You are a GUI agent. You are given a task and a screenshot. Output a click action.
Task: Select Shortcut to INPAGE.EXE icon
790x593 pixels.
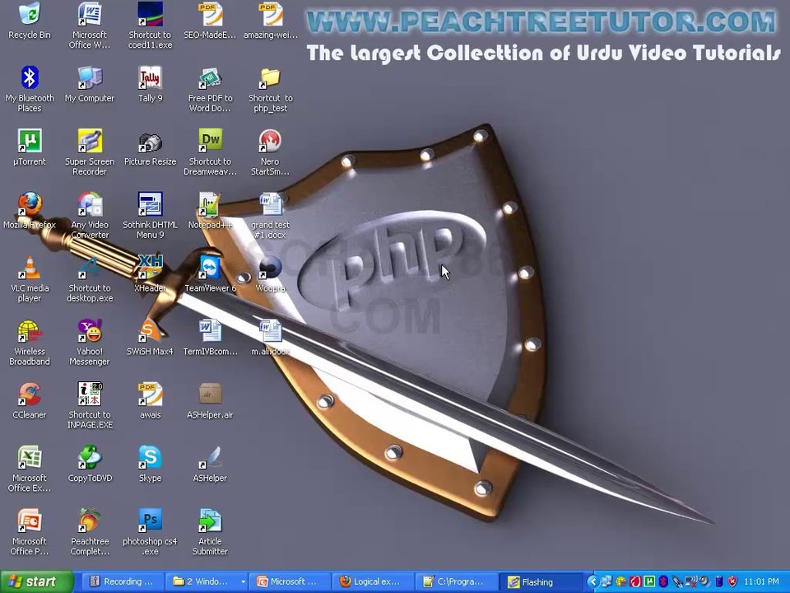pyautogui.click(x=89, y=405)
